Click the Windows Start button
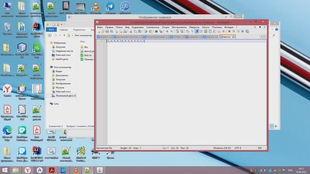Screen dimensions: 310x174 click(x=4, y=170)
